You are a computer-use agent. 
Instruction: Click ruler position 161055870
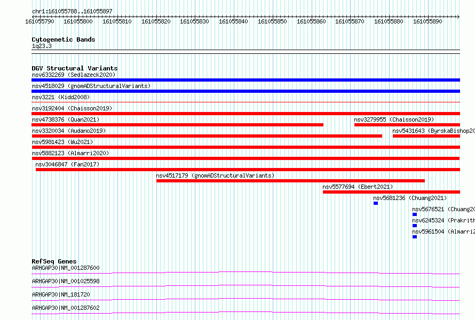(x=350, y=21)
